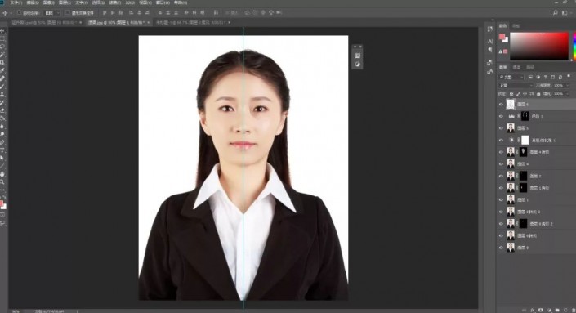This screenshot has height=313, width=576.
Task: Open the 编辑 (Edit) menu
Action: [33, 2]
